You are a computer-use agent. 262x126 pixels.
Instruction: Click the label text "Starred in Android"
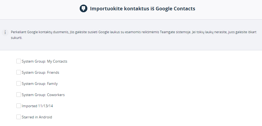coord(37,117)
